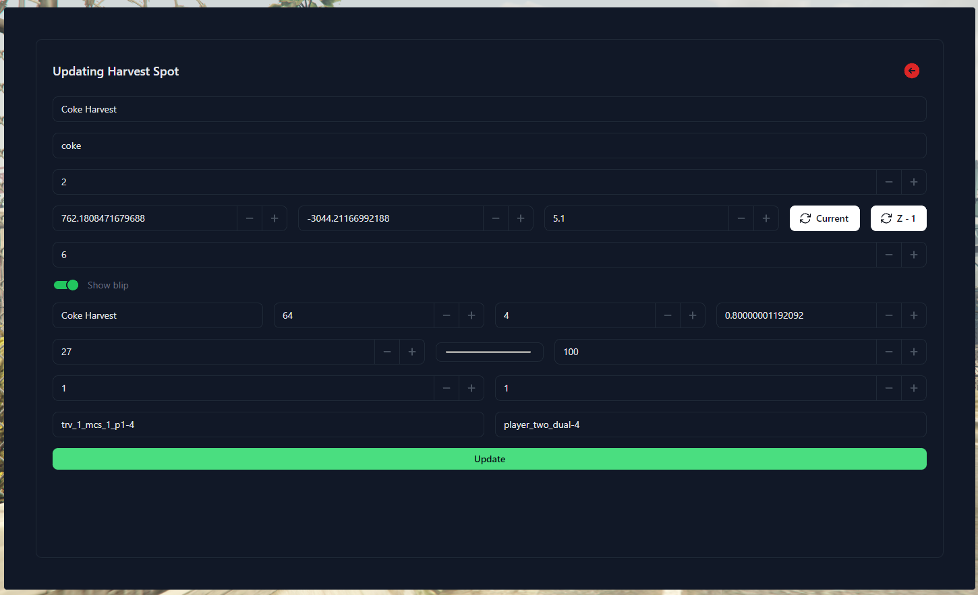
Task: Decrement the field showing 2 near the top
Action: (888, 181)
